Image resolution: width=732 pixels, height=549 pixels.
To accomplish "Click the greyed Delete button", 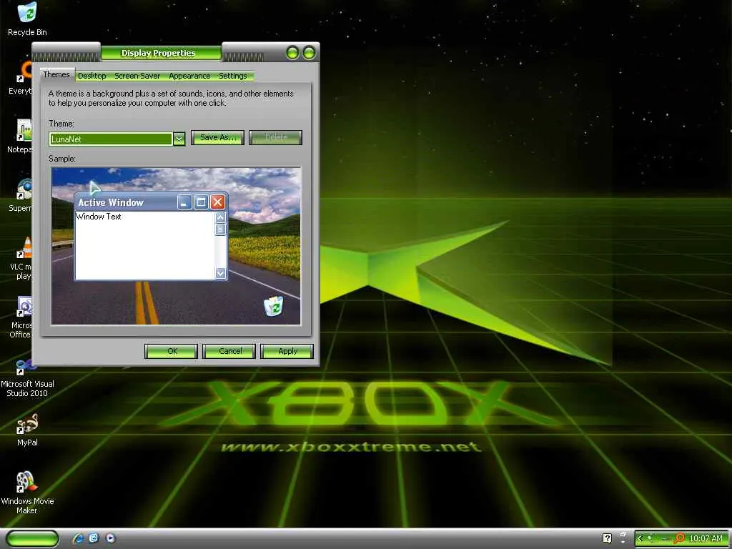I will coord(275,137).
